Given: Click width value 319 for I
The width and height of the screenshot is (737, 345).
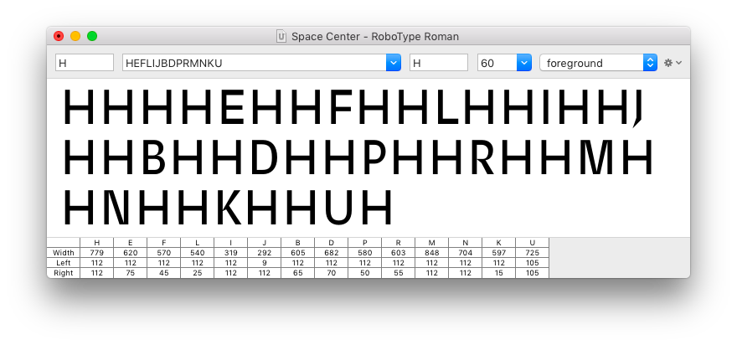Looking at the screenshot, I should (231, 253).
